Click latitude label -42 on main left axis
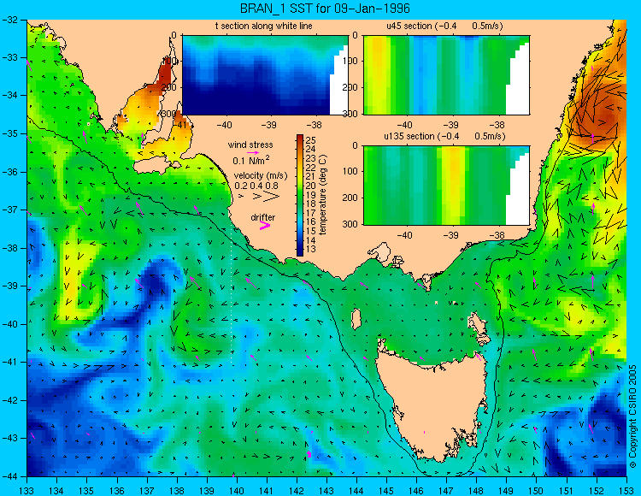The height and width of the screenshot is (496, 641). (9, 400)
